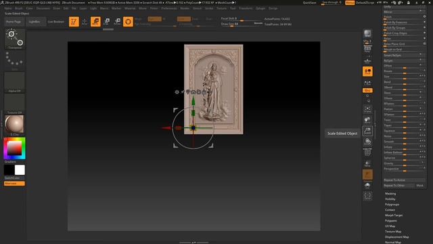433x244 pixels.
Task: Click the QuickSave button
Action: (309, 3)
